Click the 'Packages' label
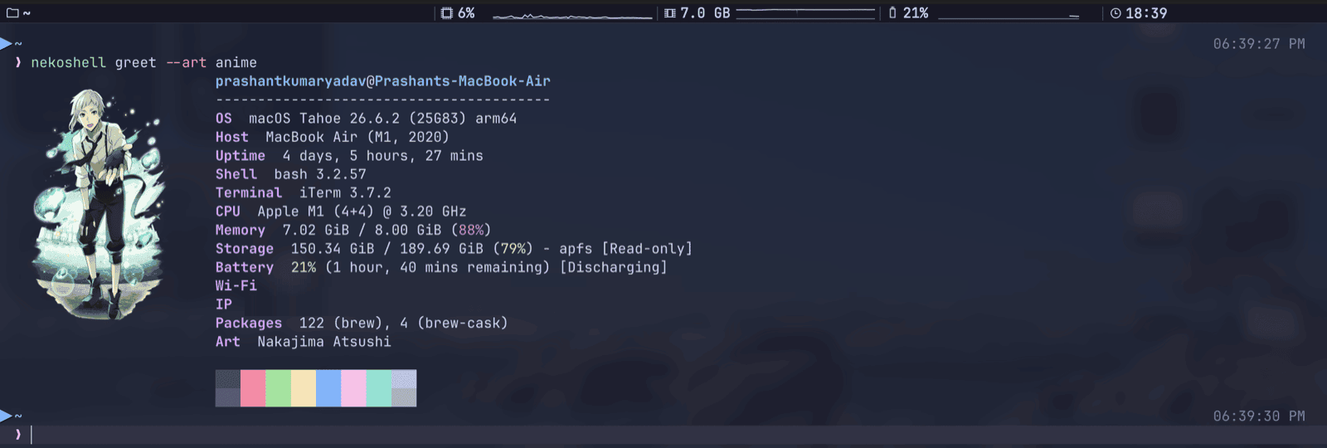 pyautogui.click(x=249, y=324)
